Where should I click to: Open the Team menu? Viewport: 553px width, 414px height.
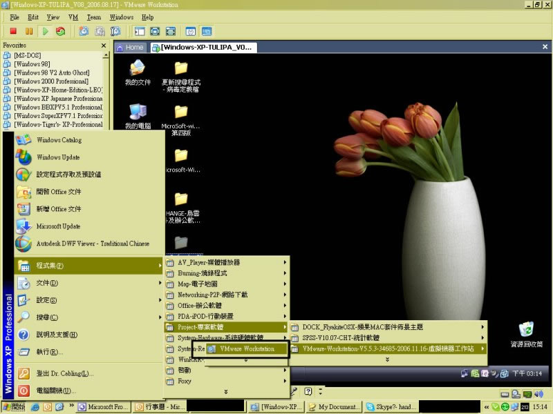pyautogui.click(x=94, y=17)
